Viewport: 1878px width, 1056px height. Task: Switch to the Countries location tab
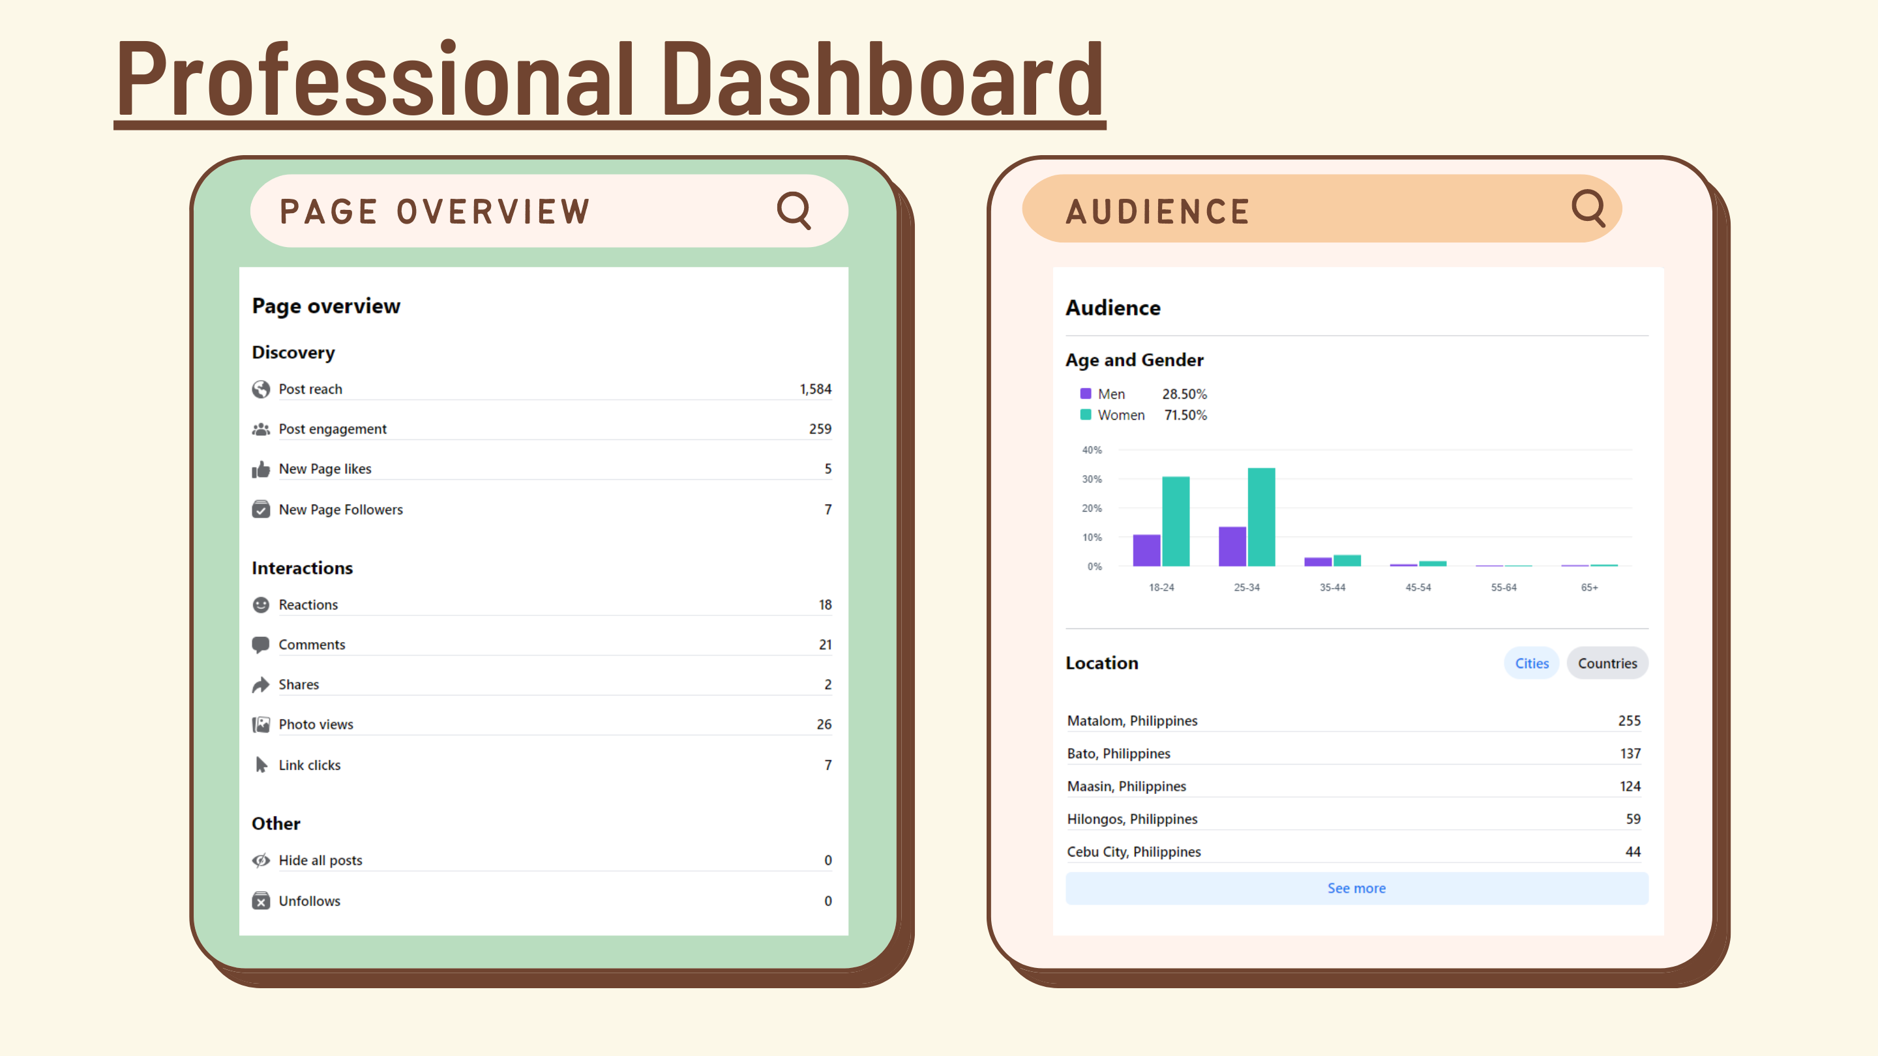pyautogui.click(x=1607, y=663)
